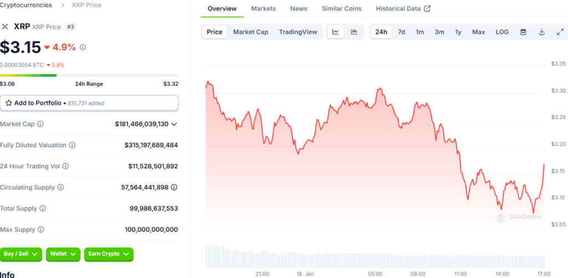Viewport: 568px width, 278px height.
Task: Select the 3m time range
Action: click(x=439, y=32)
